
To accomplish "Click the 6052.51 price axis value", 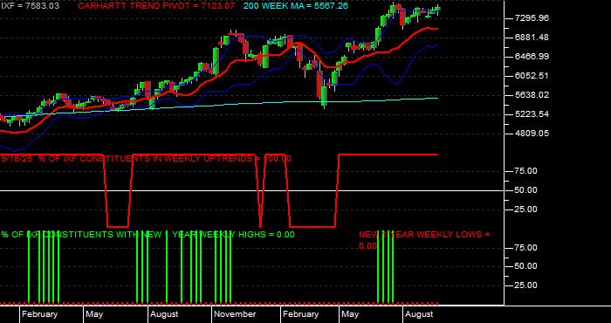I will click(532, 76).
